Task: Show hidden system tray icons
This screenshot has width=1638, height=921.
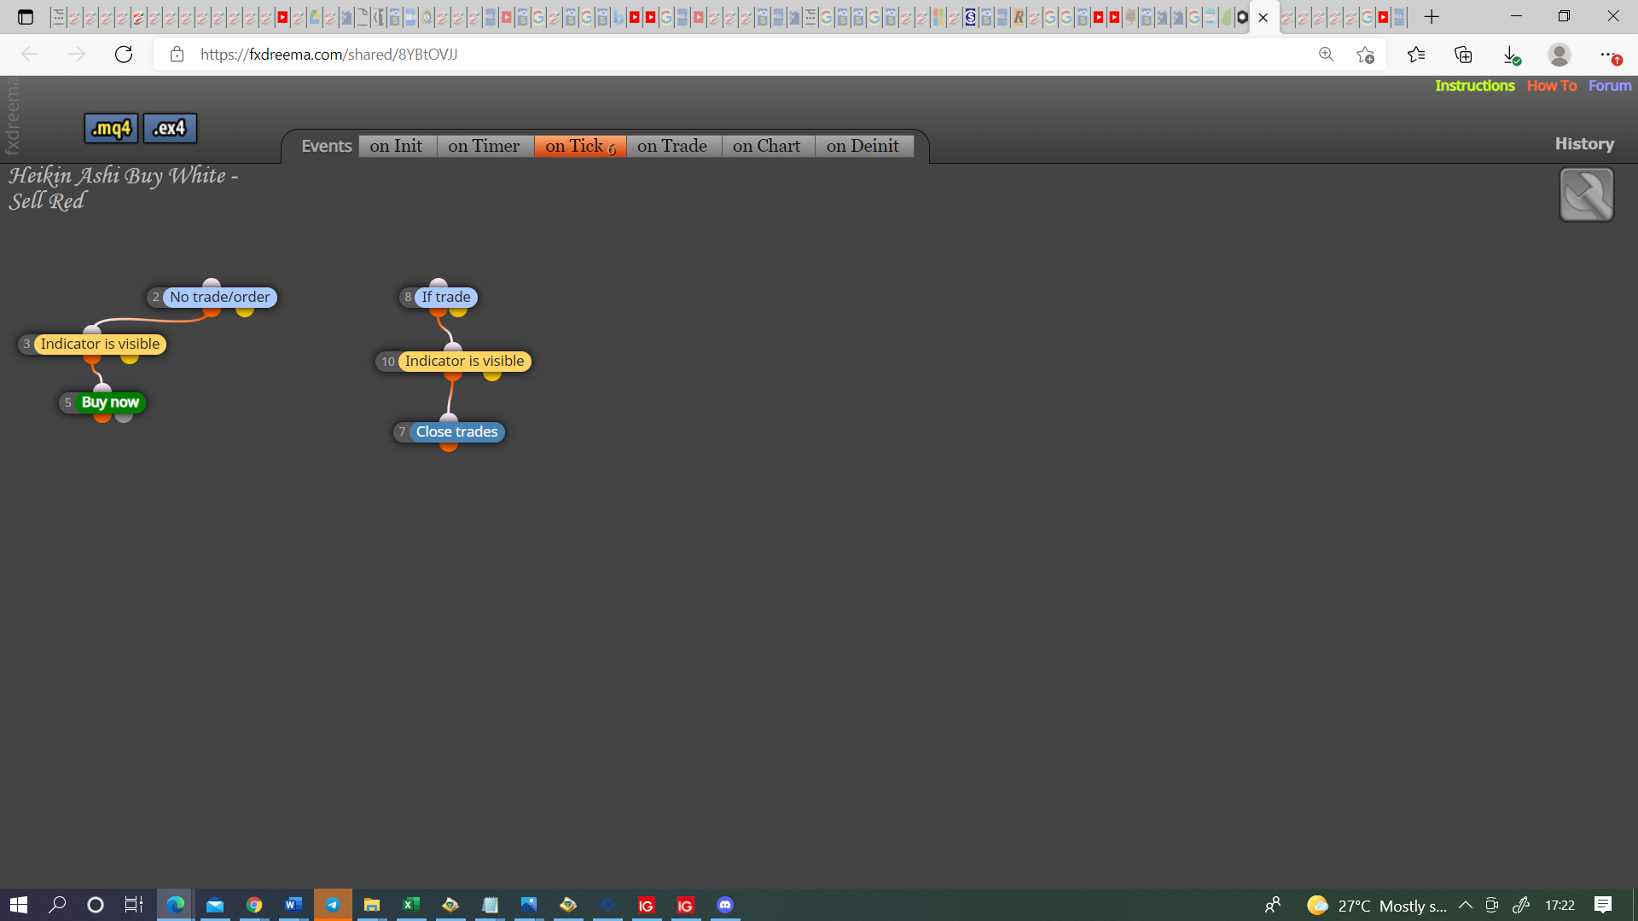Action: [1465, 905]
